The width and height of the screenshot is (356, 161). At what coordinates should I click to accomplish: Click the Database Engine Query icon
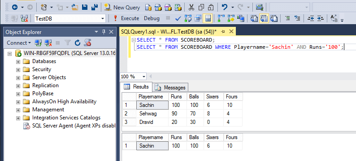point(148,8)
